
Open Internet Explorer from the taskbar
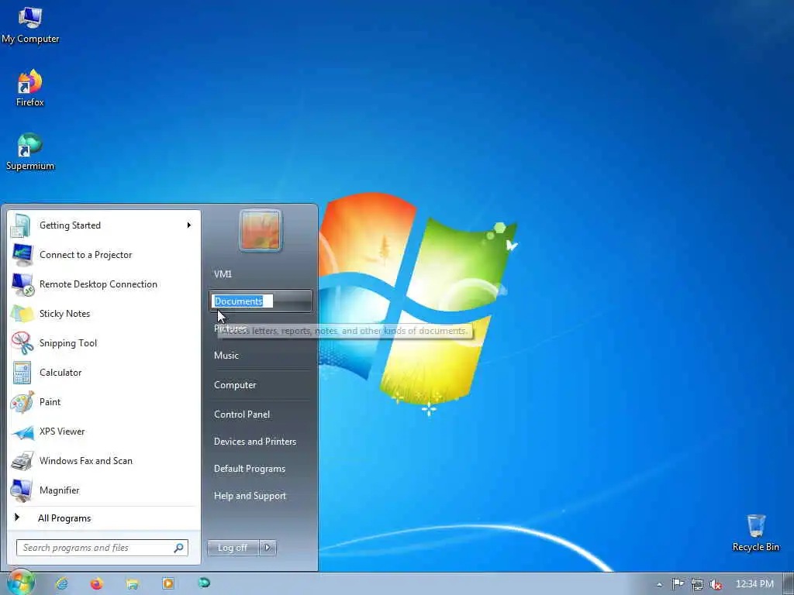click(x=62, y=584)
